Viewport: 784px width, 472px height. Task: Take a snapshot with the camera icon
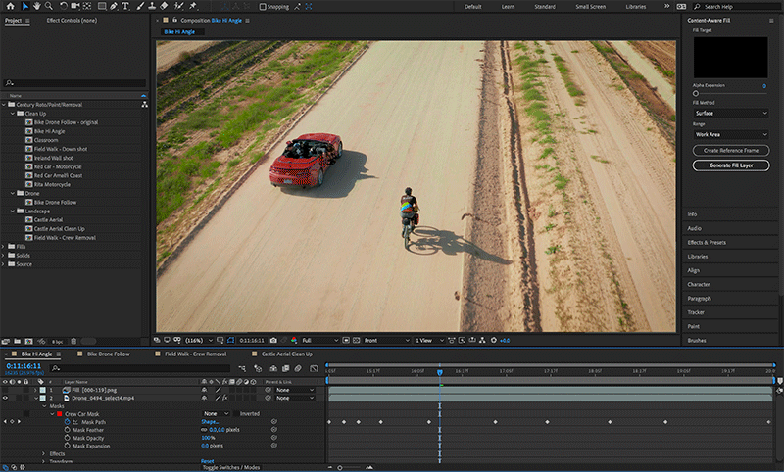point(273,340)
